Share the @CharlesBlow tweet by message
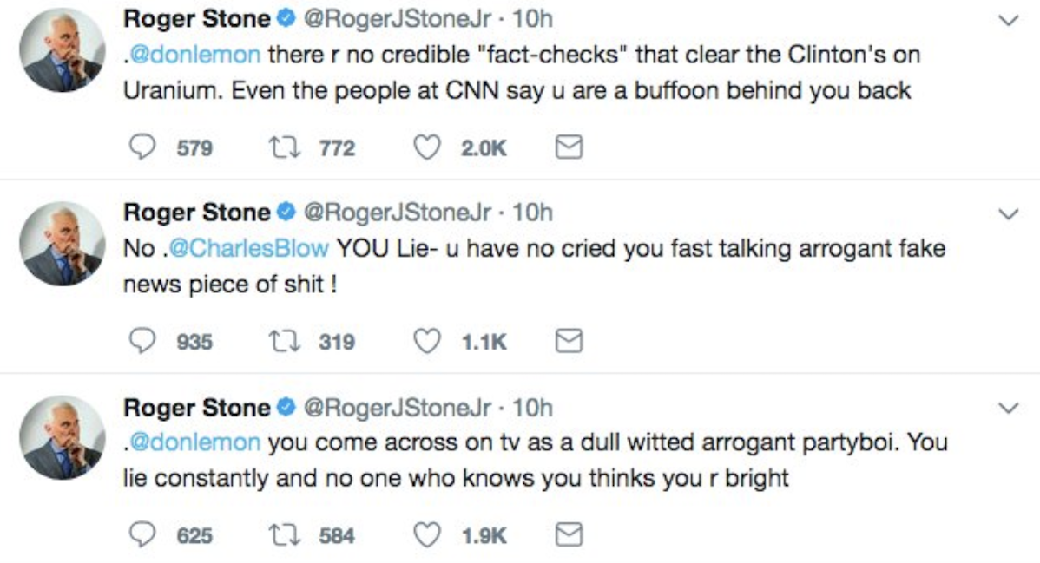This screenshot has height=563, width=1040. (568, 342)
